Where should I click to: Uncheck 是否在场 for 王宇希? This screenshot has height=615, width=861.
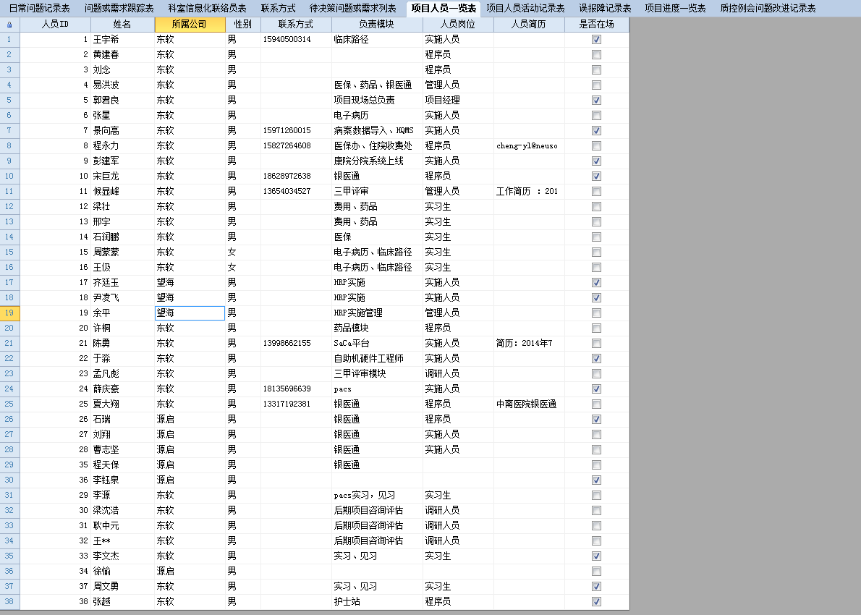(596, 40)
